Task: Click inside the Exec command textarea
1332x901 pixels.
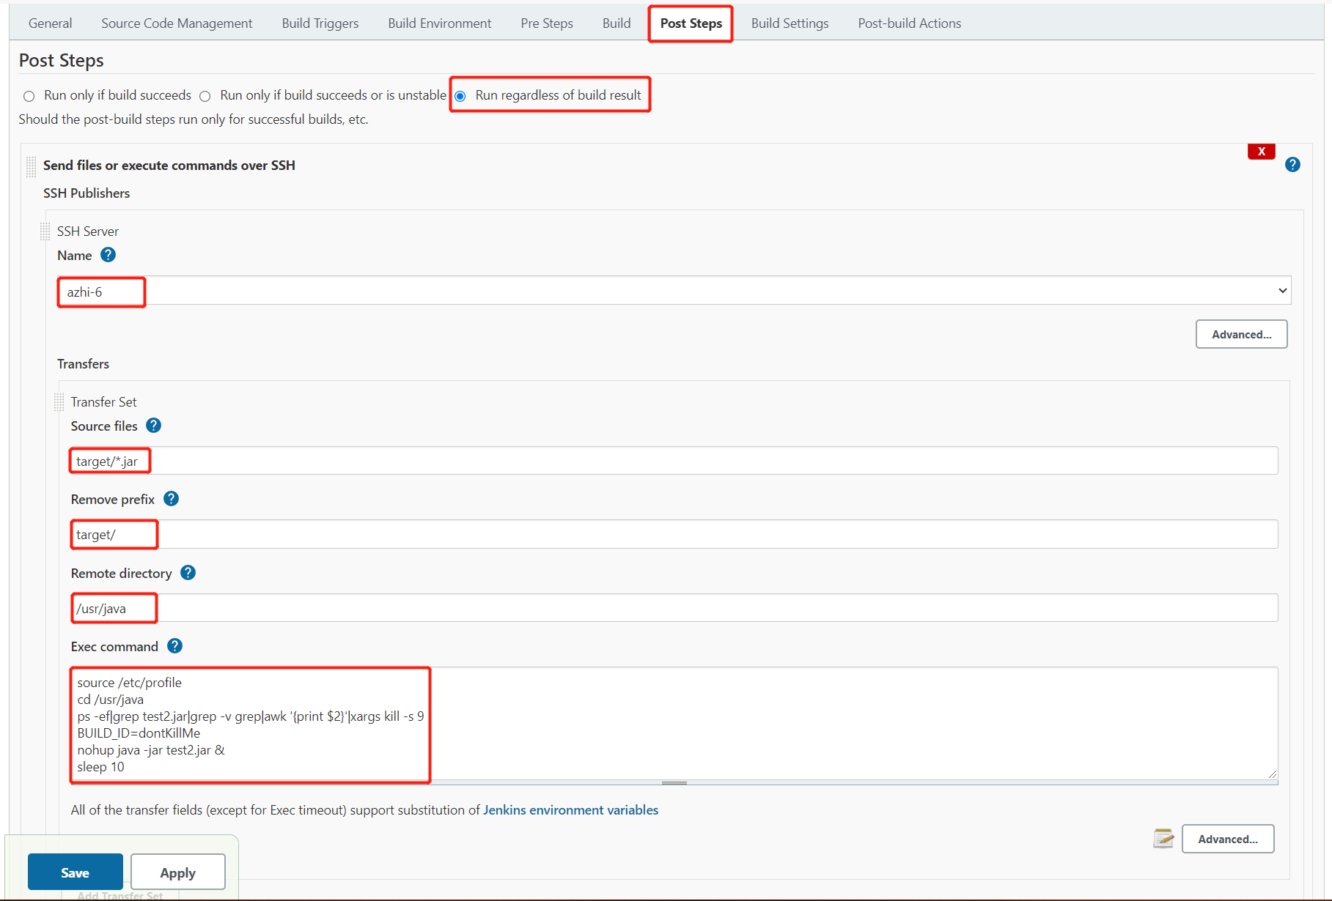Action: [674, 723]
